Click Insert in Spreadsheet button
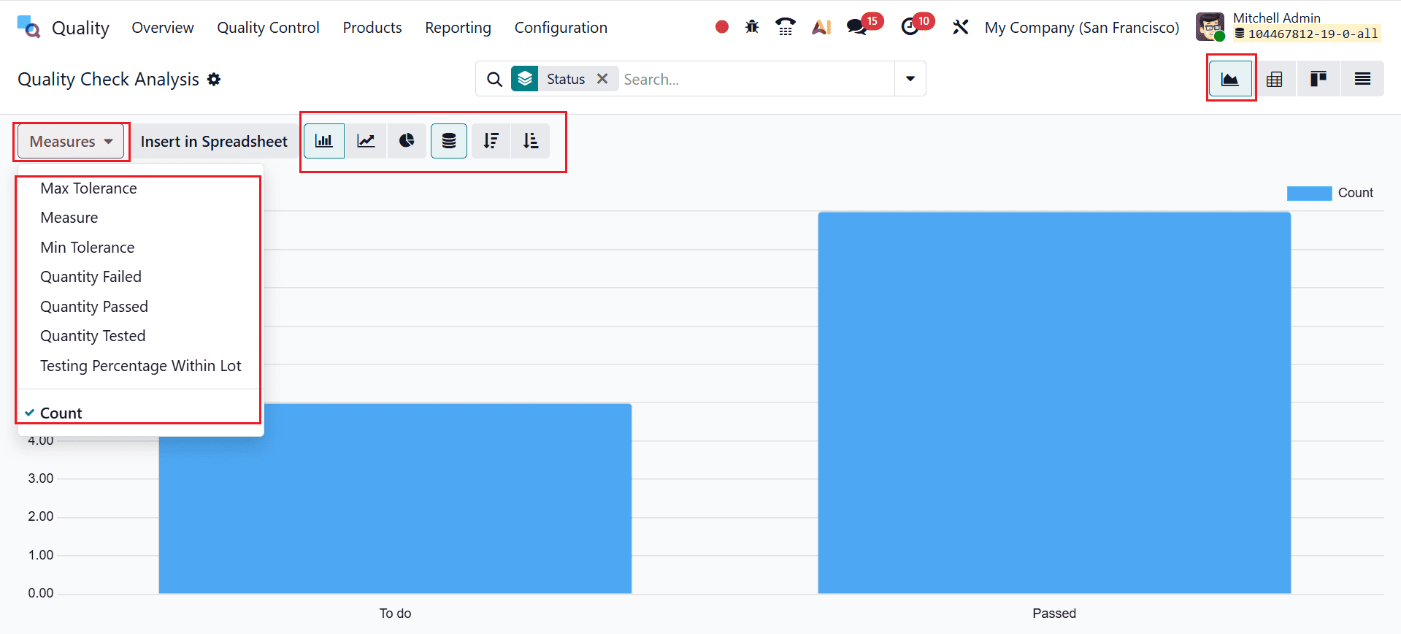The image size is (1401, 634). [x=214, y=142]
